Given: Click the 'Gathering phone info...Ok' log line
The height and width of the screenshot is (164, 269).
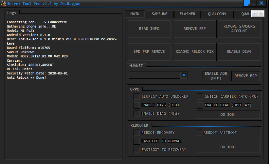Looking at the screenshot, I should (31, 26).
